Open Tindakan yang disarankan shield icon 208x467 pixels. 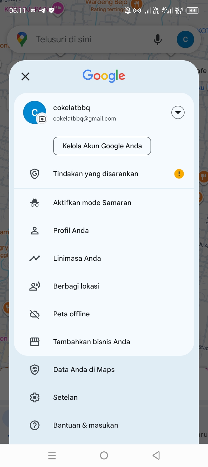tap(35, 174)
